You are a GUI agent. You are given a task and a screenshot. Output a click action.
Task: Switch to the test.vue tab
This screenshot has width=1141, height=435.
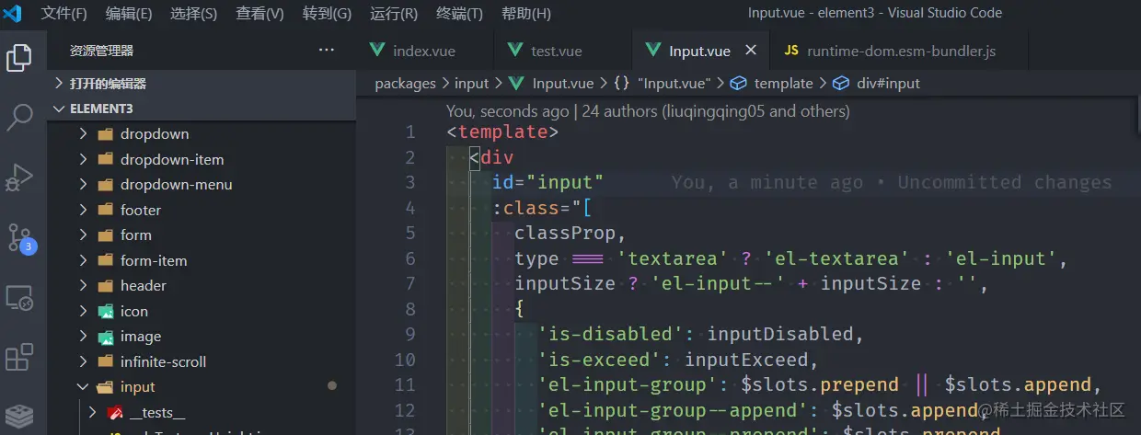[x=563, y=51]
